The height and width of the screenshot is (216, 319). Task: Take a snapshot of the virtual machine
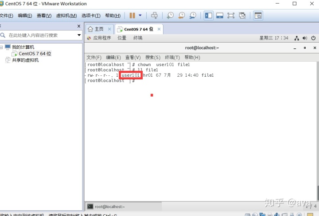point(170,16)
